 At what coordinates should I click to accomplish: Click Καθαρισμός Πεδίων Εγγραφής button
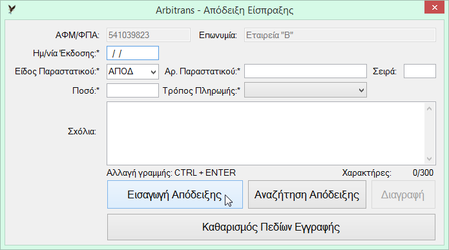[271, 227]
